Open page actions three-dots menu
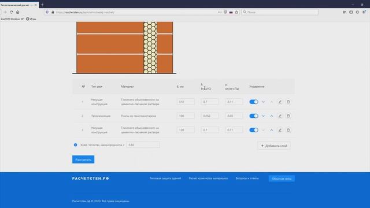 coord(220,12)
